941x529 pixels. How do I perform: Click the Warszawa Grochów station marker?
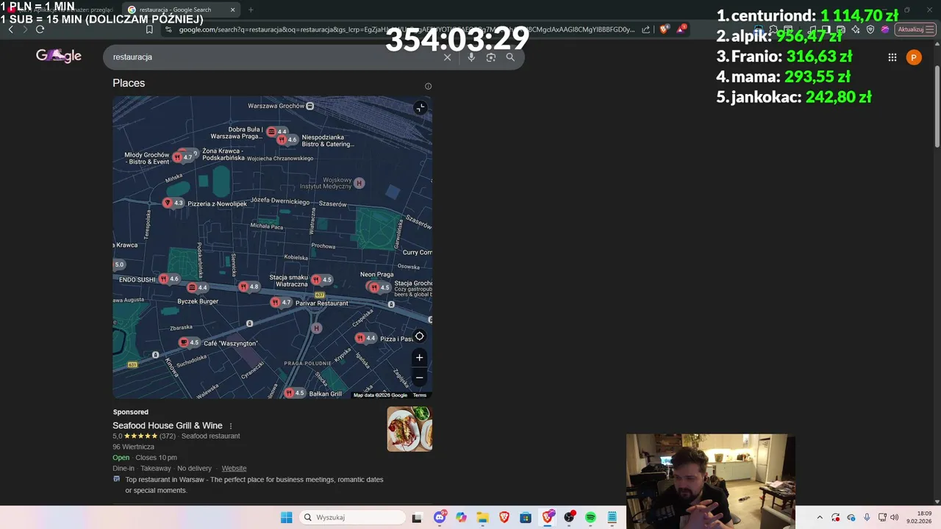(x=310, y=106)
